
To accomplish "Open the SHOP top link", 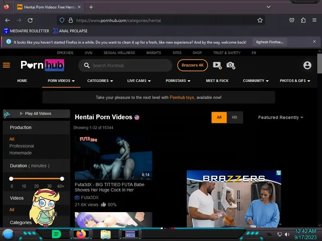I will [x=197, y=53].
